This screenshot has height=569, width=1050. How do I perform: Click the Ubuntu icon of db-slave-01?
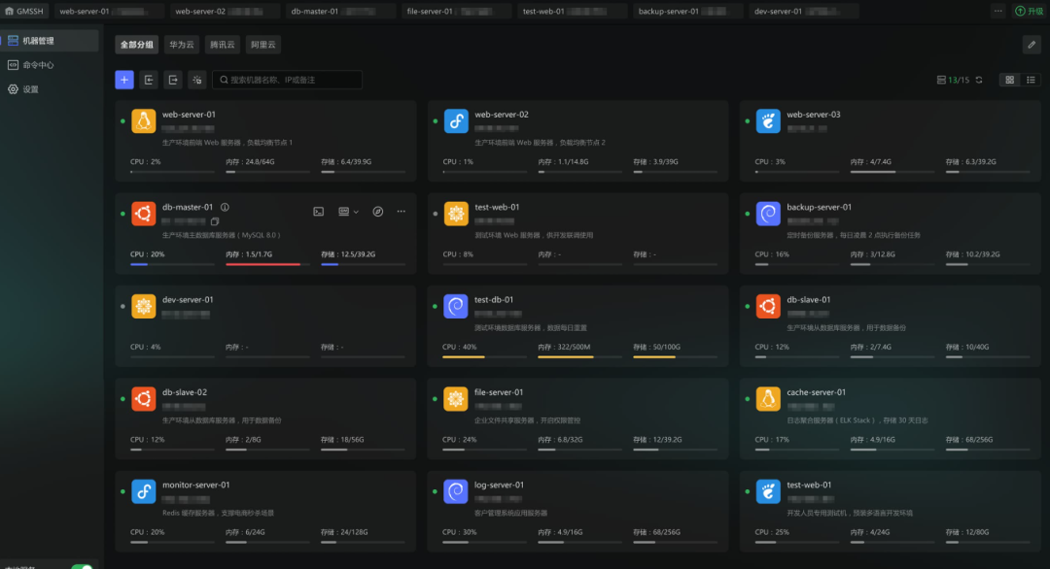(768, 306)
